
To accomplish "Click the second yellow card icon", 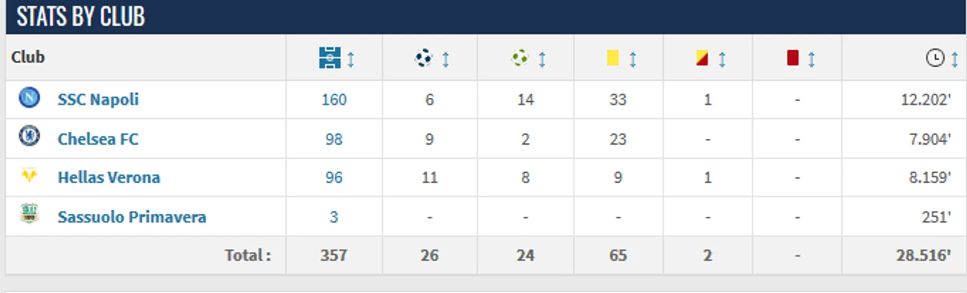I will coord(702,58).
